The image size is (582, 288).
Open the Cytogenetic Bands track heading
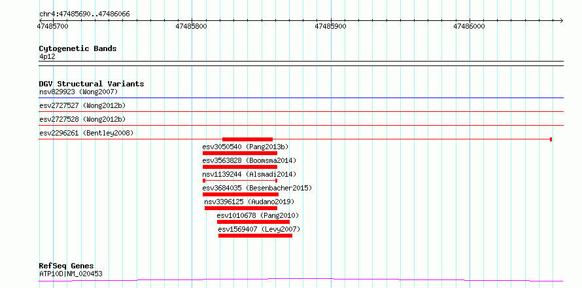coord(78,48)
